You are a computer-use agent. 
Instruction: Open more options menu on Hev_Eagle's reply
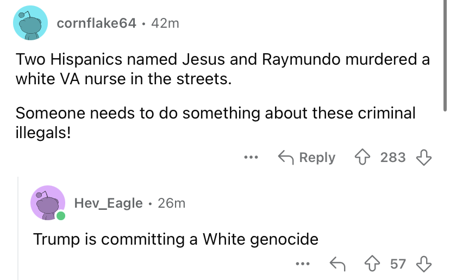(302, 264)
